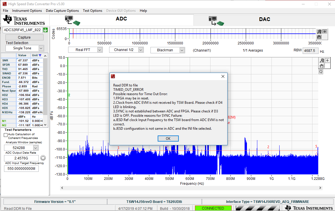The height and width of the screenshot is (211, 335).
Task: Click the Next Spur row label
Action: click(x=9, y=91)
